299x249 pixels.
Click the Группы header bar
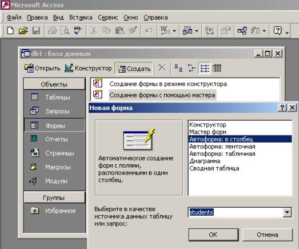[x=54, y=197]
